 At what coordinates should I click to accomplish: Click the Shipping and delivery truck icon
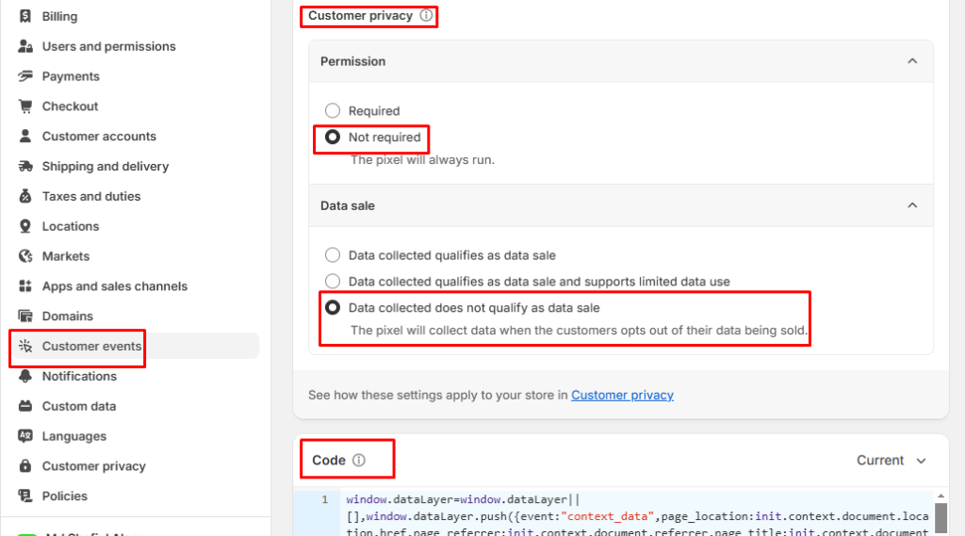(x=25, y=167)
